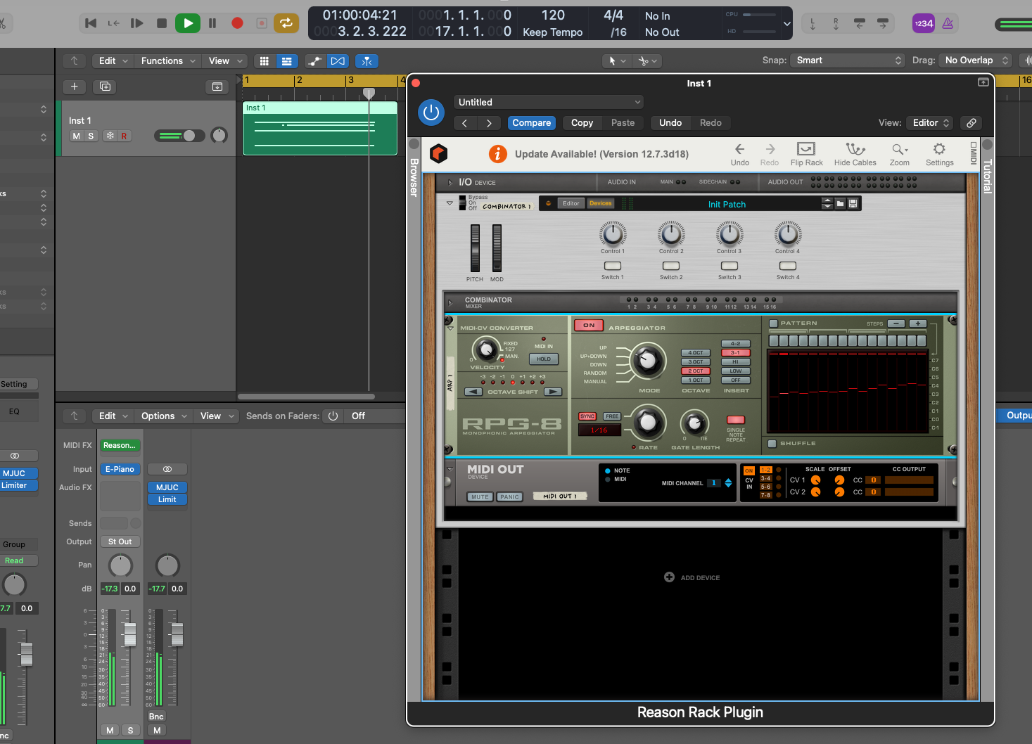Toggle Combinator Switch 1 button

point(613,266)
